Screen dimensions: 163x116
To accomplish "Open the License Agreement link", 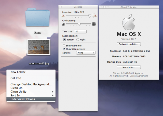I will (139, 76).
